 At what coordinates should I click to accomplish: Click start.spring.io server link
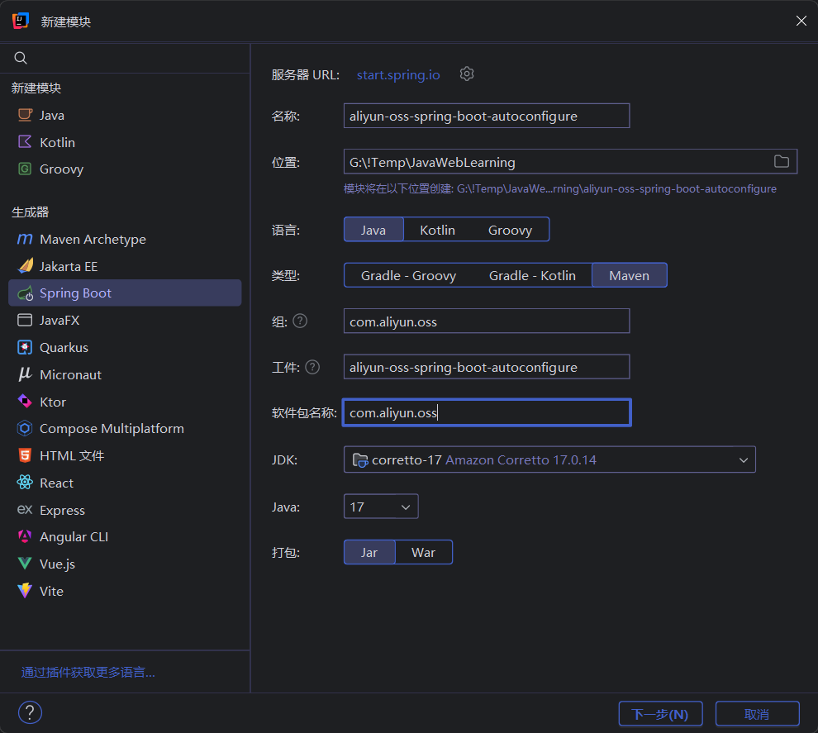coord(398,75)
